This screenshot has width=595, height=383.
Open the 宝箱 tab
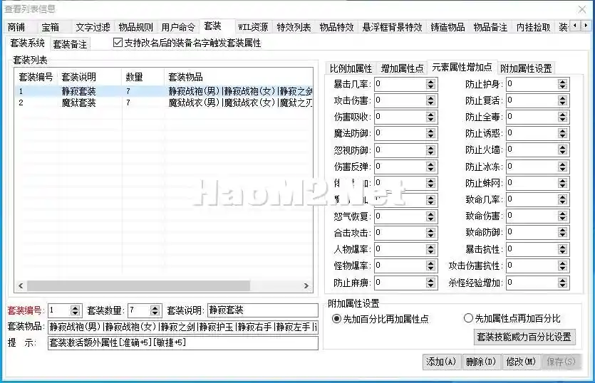pyautogui.click(x=51, y=27)
